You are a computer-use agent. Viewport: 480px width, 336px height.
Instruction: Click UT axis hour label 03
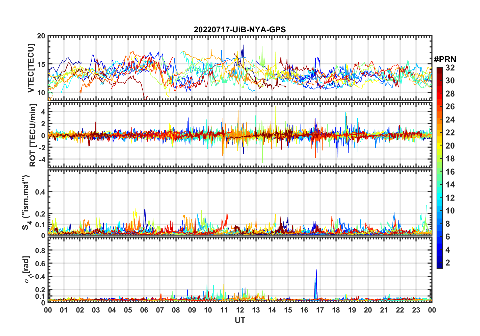(x=96, y=310)
